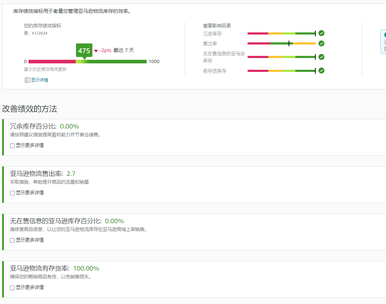Click the 亚马逊物流售出率 card title

pos(36,174)
